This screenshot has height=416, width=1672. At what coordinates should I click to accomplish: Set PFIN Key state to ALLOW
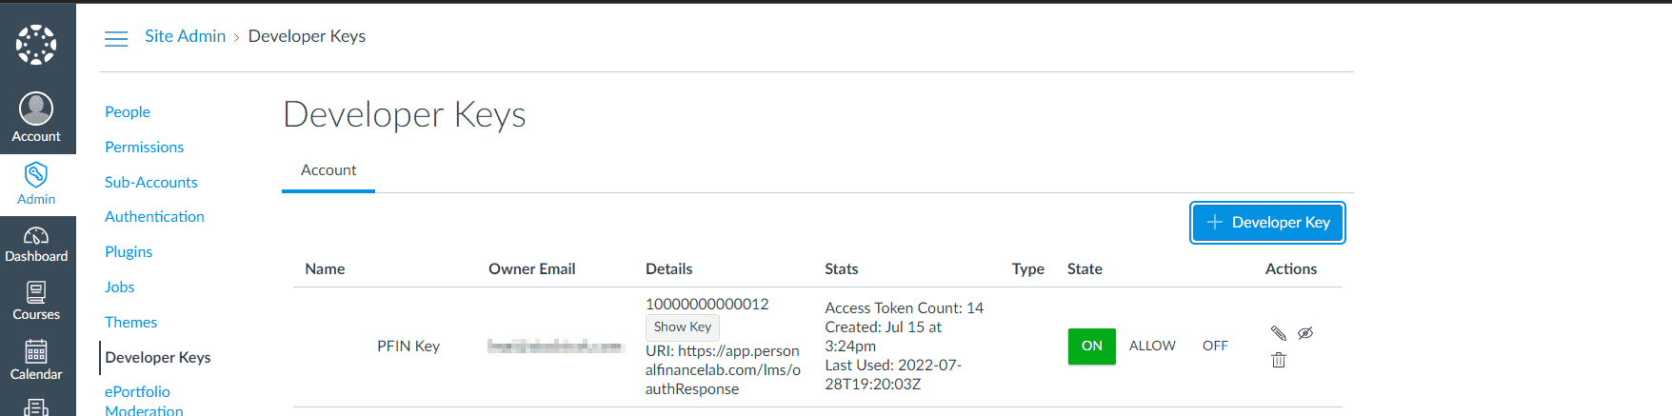1152,347
